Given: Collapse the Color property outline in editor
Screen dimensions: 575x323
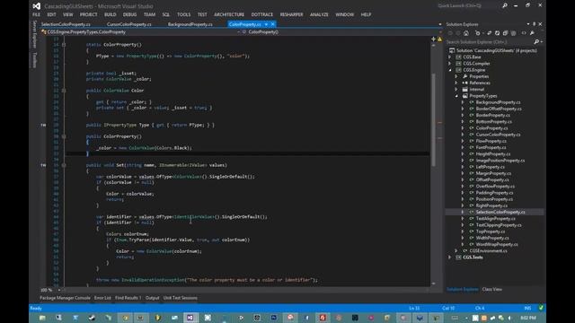Looking at the screenshot, I should (64, 91).
